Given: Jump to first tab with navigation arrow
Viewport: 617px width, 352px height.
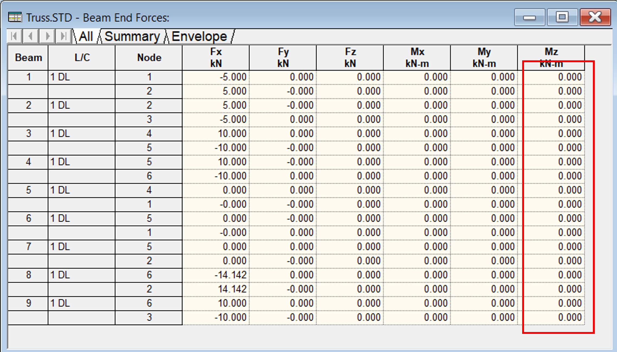Looking at the screenshot, I should click(x=14, y=36).
